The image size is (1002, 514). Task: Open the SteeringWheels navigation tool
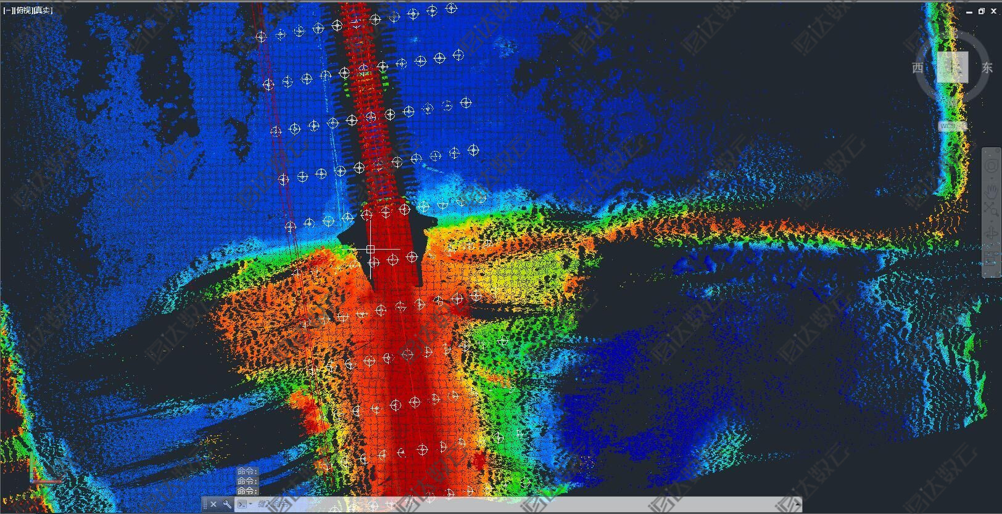[x=992, y=166]
